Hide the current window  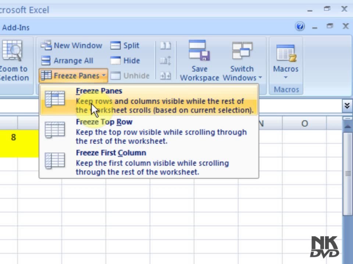[125, 60]
